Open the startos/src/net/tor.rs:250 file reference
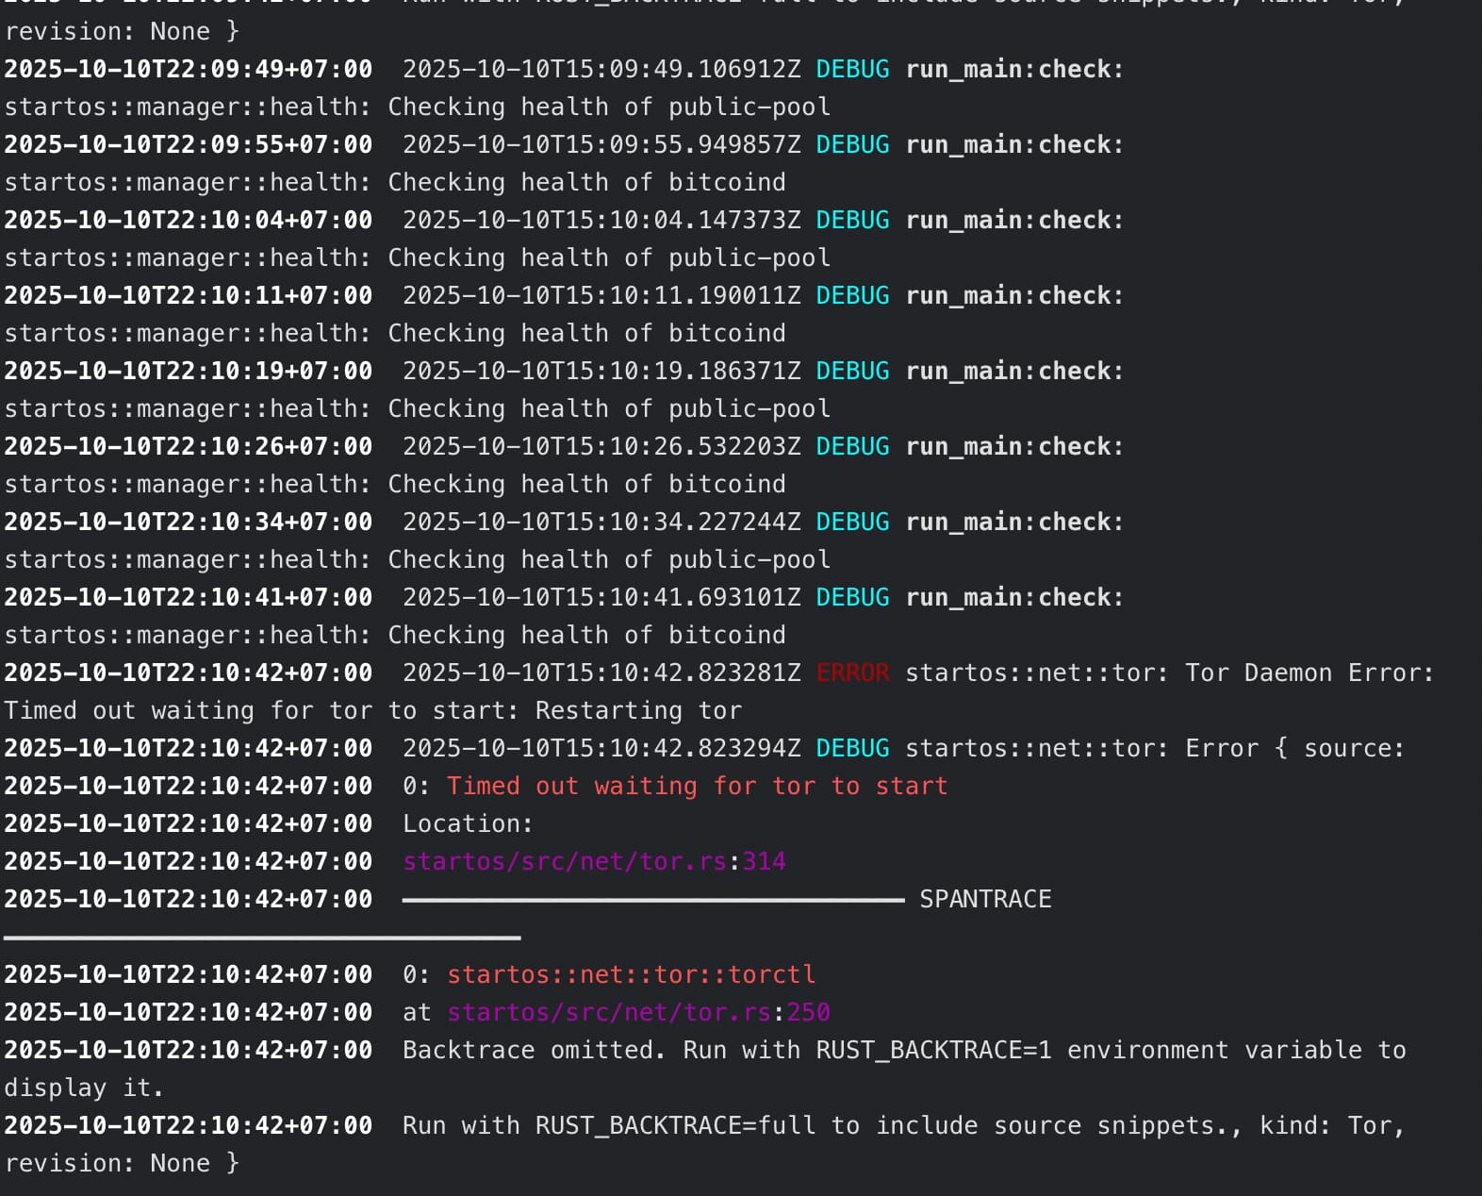1482x1196 pixels. click(x=638, y=1012)
